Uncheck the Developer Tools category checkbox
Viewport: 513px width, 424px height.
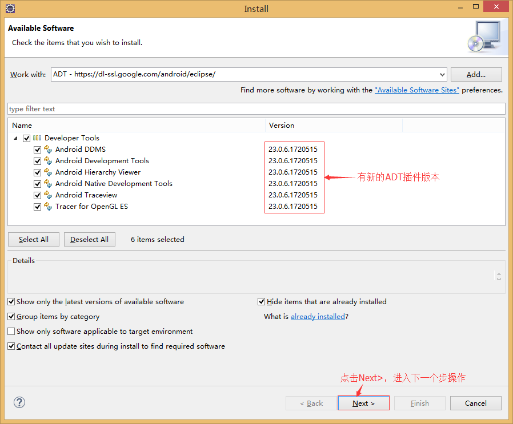(x=26, y=138)
